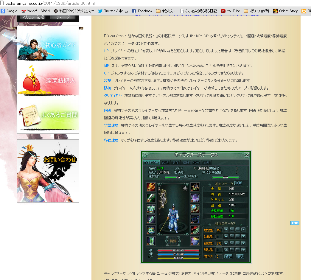
Task: Close the キャラクターステータス panel with X
Action: [x=247, y=155]
